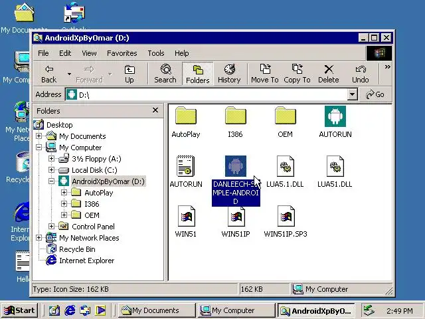This screenshot has width=425, height=319.
Task: Expand the I386 tree node
Action: [x=64, y=204]
